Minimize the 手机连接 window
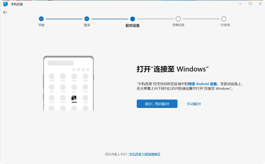This screenshot has height=164, width=265. [240, 4]
